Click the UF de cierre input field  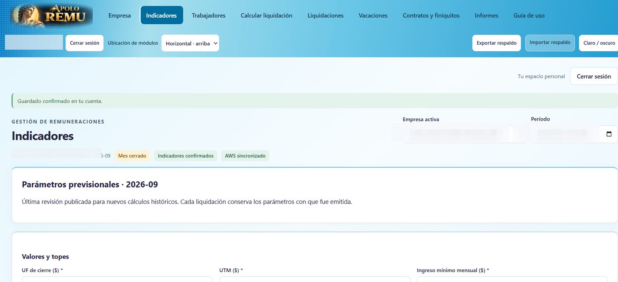[117, 279]
